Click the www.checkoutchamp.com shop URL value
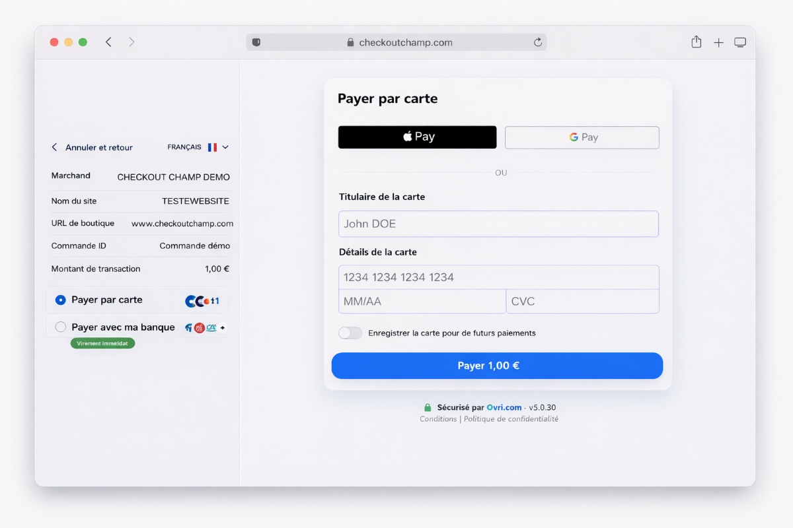Viewport: 793px width, 528px height. click(182, 224)
